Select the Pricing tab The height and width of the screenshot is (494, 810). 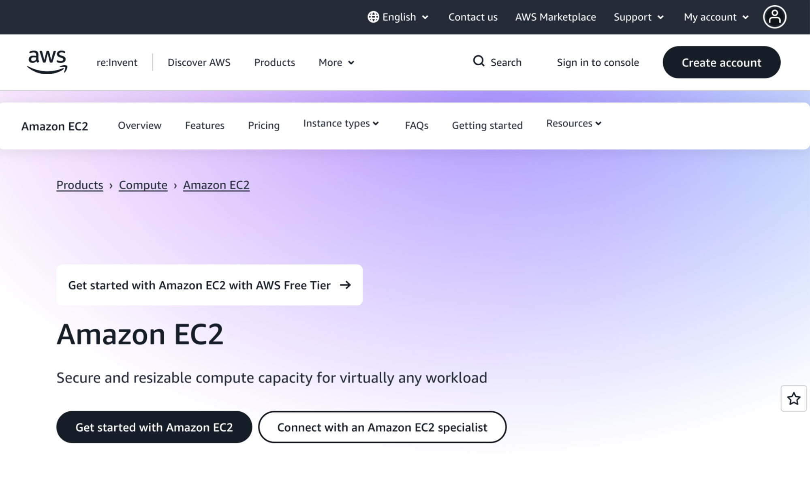(x=263, y=126)
